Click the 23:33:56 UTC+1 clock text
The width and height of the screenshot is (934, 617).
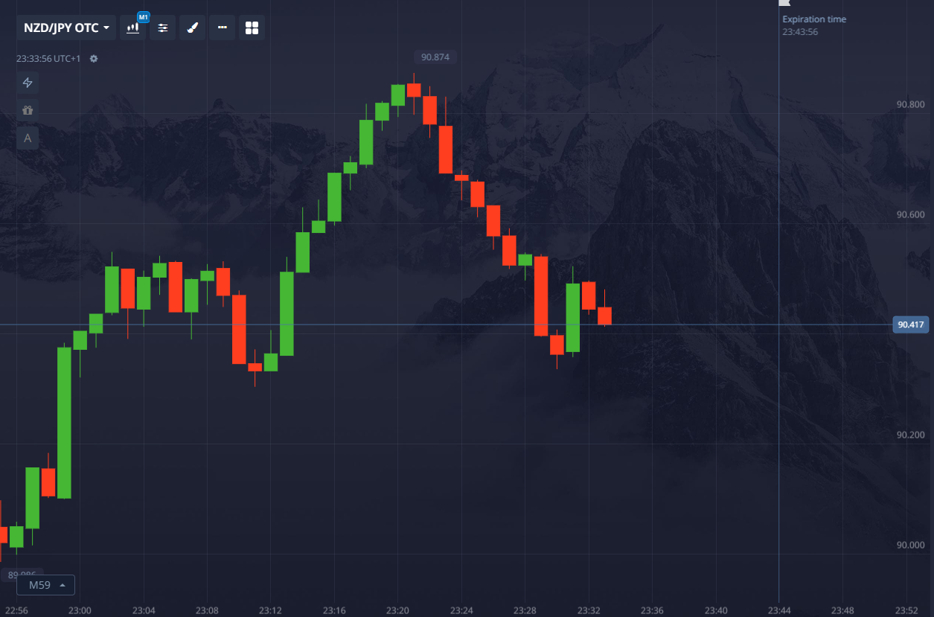[x=48, y=58]
